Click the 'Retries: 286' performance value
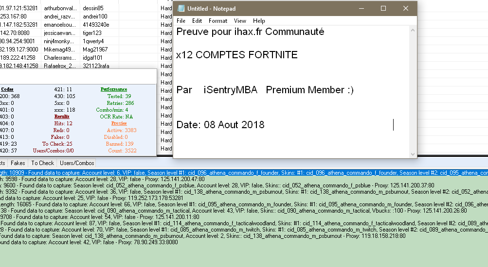Viewport: 488px width, 267px height. tap(120, 103)
